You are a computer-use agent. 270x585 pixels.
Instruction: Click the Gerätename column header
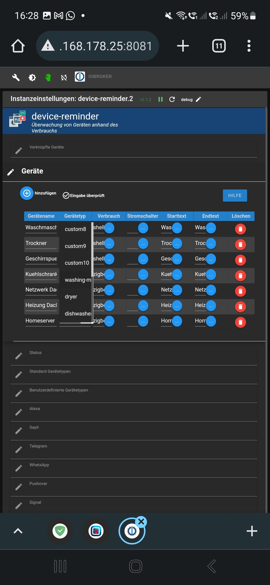pos(41,216)
